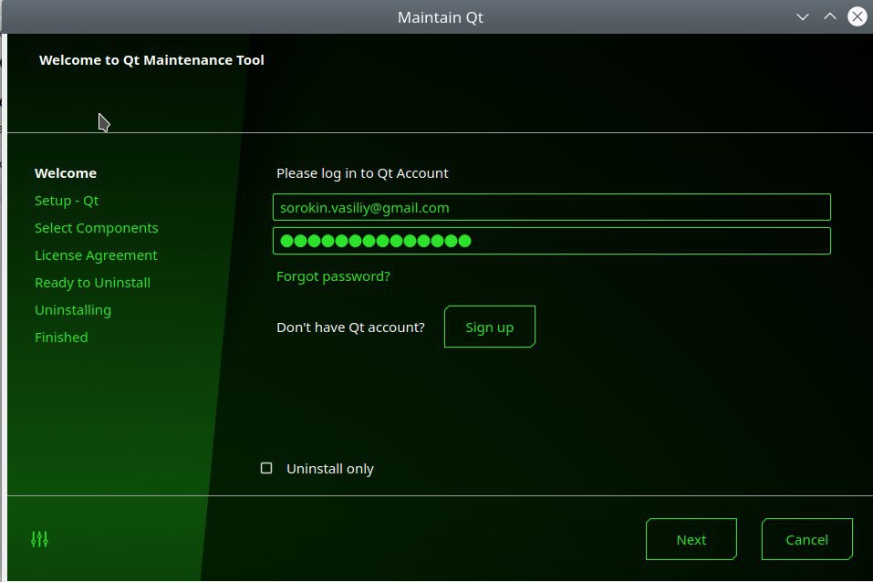Maximize the Maintain Qt window

pos(829,16)
